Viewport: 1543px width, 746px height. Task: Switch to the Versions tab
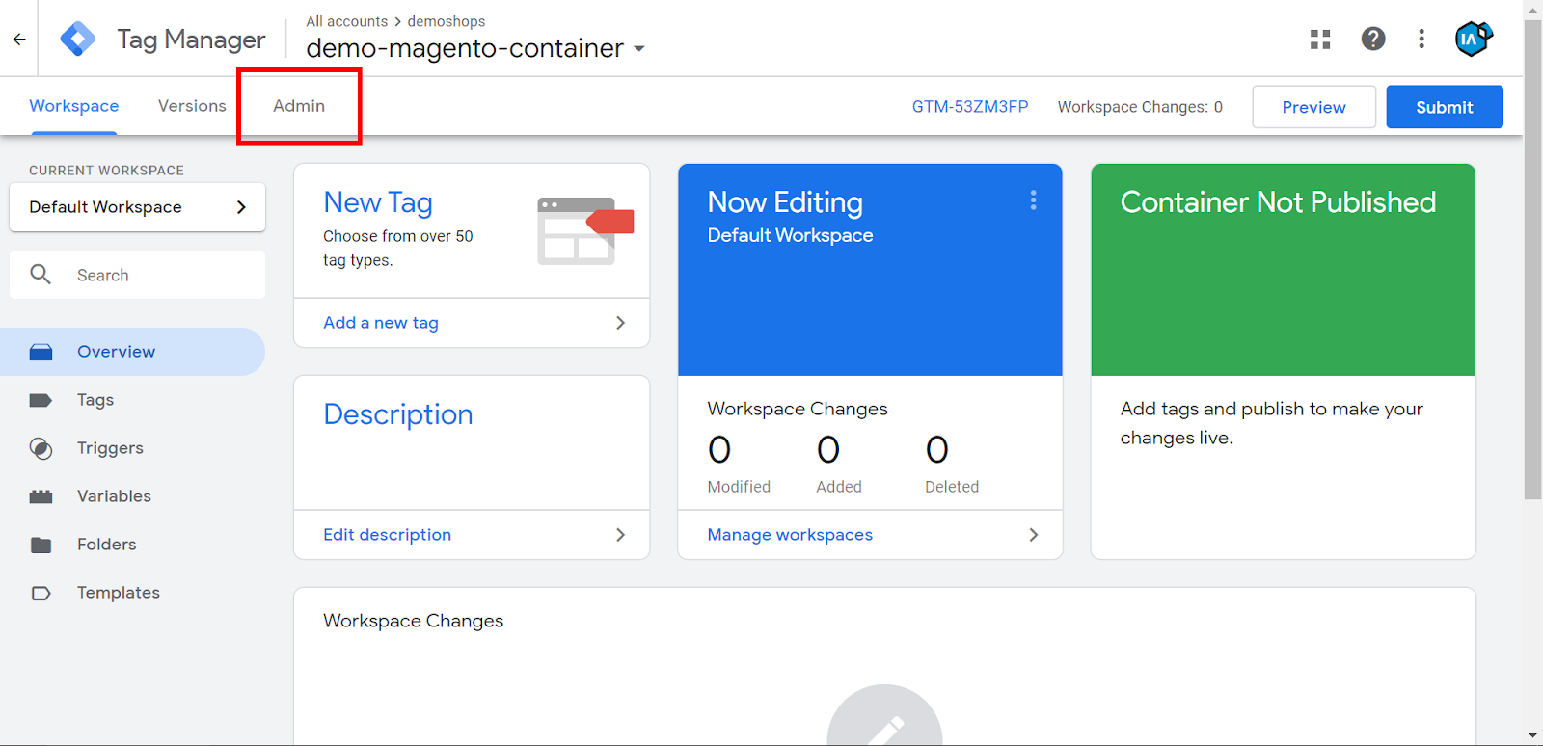(x=192, y=106)
